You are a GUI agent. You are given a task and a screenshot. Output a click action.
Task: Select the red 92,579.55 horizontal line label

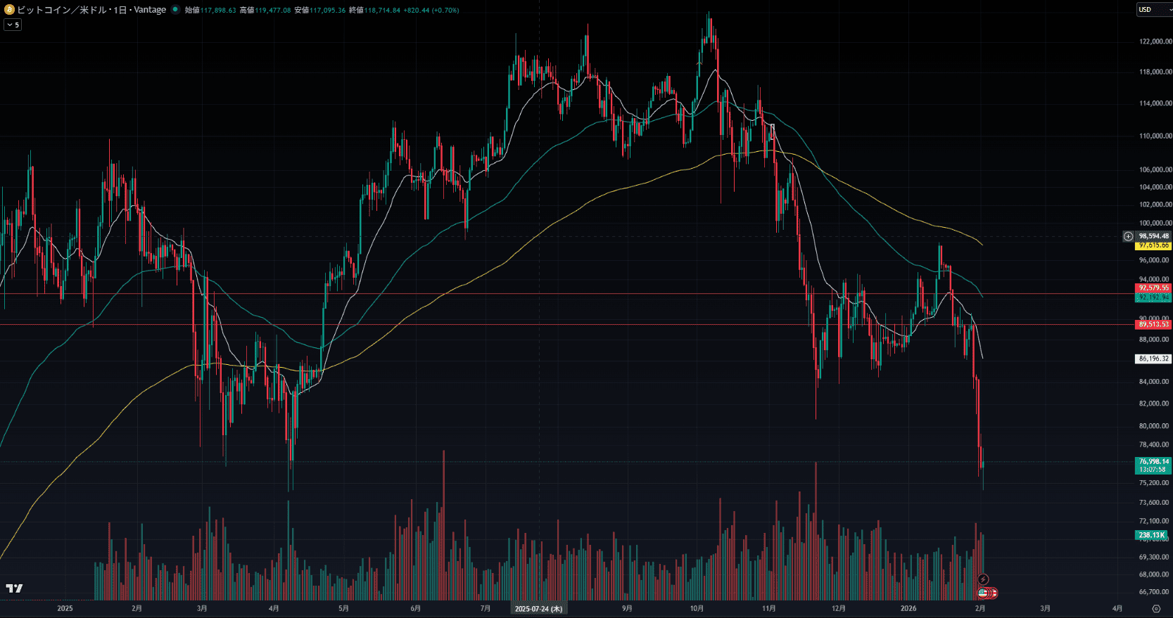pyautogui.click(x=1153, y=288)
